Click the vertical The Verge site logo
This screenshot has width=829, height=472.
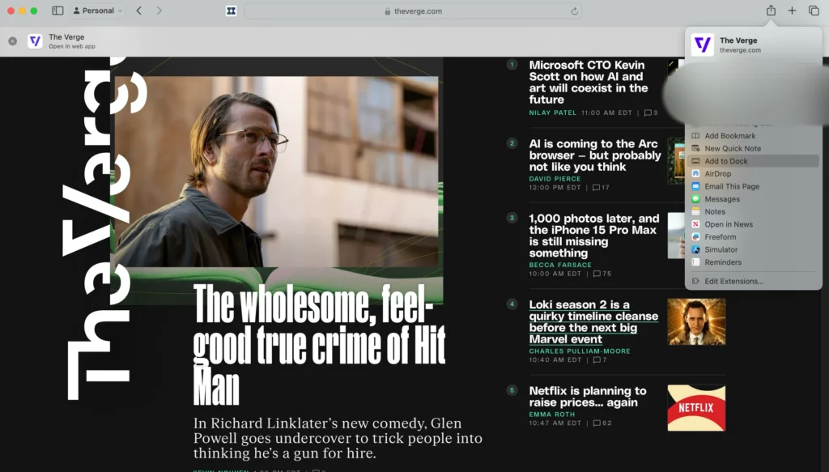click(x=104, y=228)
